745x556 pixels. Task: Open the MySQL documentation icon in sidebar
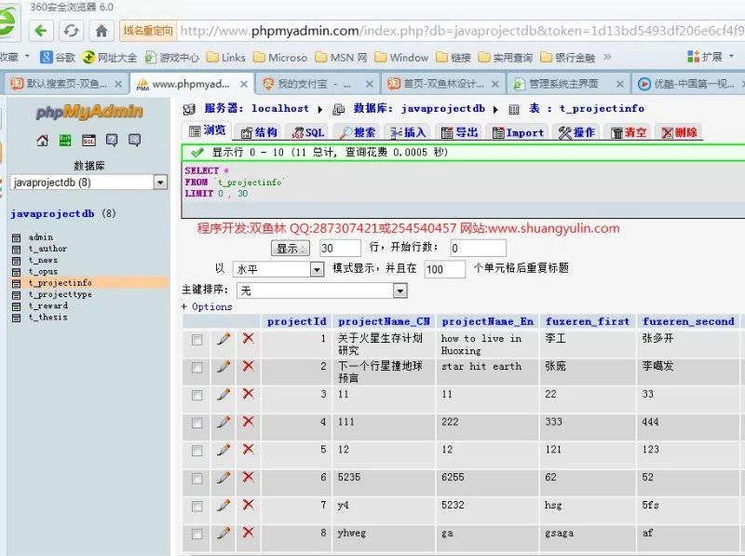coord(134,141)
